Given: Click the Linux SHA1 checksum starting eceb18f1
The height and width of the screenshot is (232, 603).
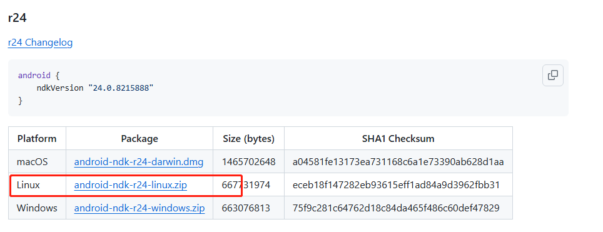Looking at the screenshot, I should click(x=397, y=185).
